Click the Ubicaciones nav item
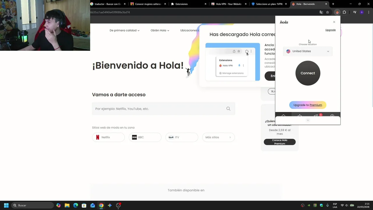Image resolution: width=373 pixels, height=210 pixels. click(190, 30)
